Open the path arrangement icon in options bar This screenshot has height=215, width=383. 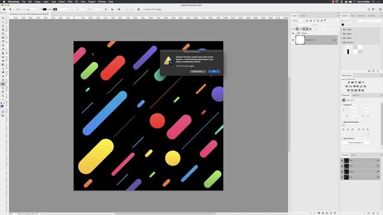click(118, 10)
